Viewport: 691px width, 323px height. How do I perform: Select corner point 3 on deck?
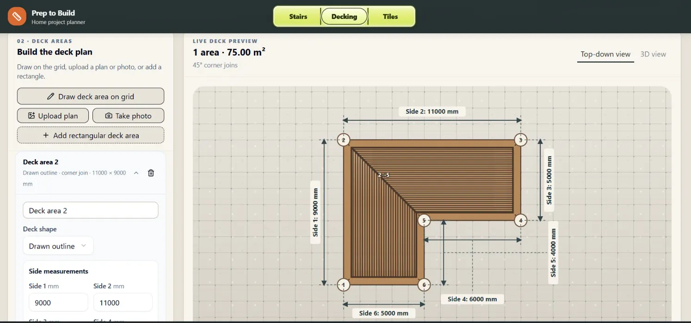coord(521,140)
